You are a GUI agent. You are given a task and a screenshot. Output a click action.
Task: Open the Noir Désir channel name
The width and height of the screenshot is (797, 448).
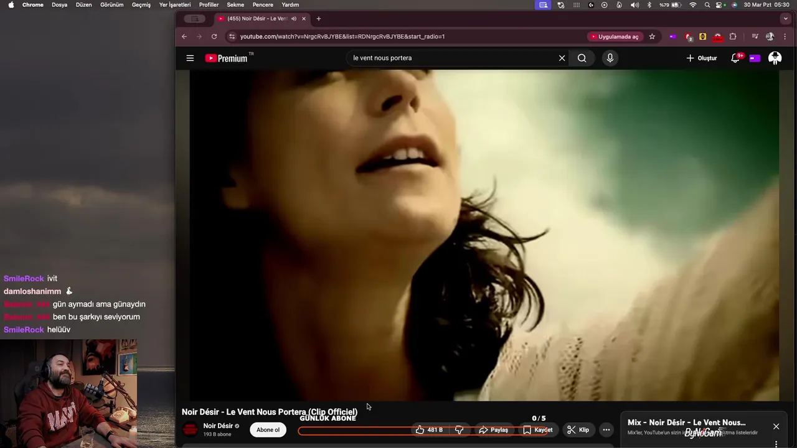tap(218, 426)
